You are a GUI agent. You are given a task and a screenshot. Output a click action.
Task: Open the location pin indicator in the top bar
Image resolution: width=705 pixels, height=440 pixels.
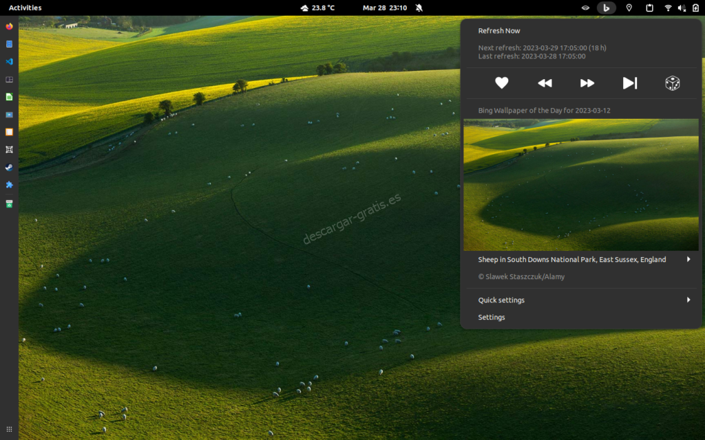point(629,8)
